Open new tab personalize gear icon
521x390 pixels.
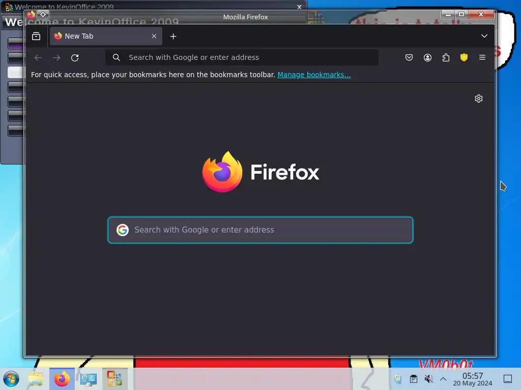point(478,99)
